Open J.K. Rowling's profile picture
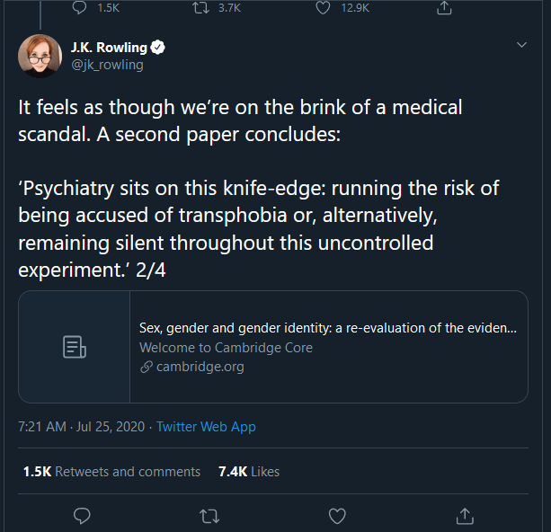Viewport: 551px width, 532px height. coord(40,56)
